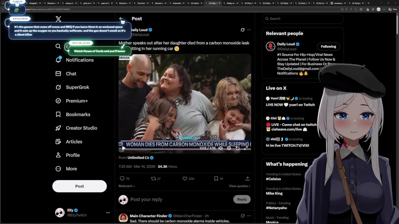Click the Creator Studio rocket icon
This screenshot has height=224, width=399.
58,128
